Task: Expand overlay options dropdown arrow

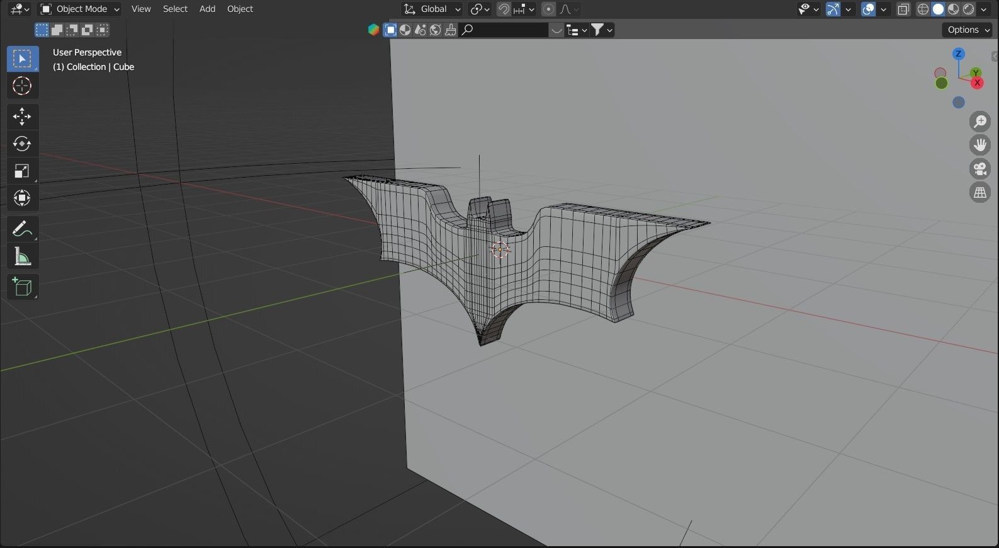Action: coord(884,9)
